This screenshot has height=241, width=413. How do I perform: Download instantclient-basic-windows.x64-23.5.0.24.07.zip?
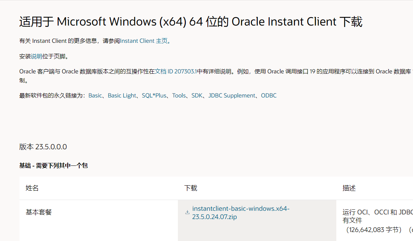[241, 213]
